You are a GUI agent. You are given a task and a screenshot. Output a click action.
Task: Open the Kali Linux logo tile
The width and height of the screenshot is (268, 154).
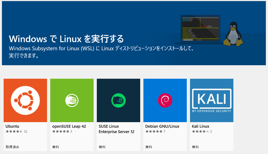211,100
